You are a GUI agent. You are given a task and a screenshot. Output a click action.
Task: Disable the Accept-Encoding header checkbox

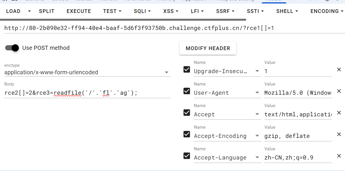pos(187,134)
